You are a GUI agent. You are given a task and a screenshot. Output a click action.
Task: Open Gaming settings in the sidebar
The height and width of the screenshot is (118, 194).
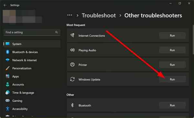[32, 101]
